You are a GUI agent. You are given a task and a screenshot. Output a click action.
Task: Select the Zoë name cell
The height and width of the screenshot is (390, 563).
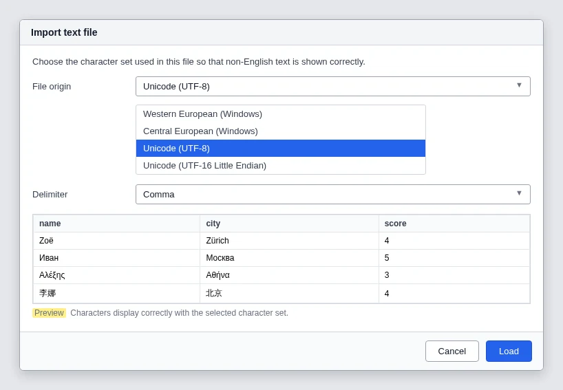point(116,240)
